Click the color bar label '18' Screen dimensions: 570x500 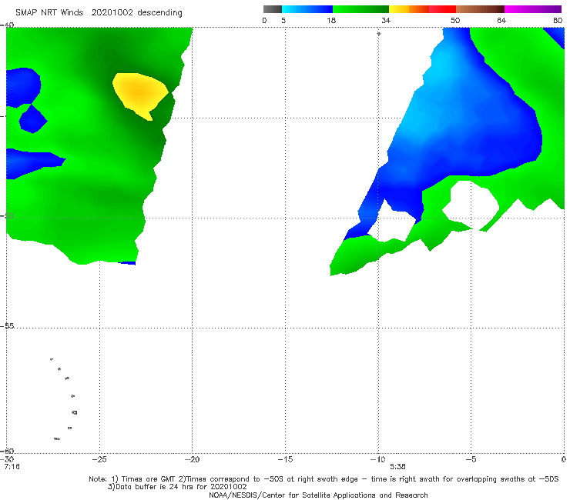[x=331, y=21]
